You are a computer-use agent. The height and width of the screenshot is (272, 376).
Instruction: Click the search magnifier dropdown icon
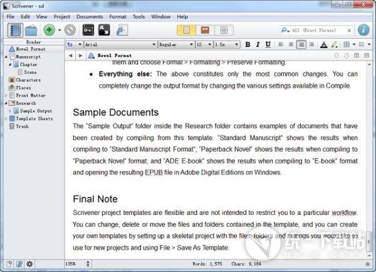coord(285,30)
